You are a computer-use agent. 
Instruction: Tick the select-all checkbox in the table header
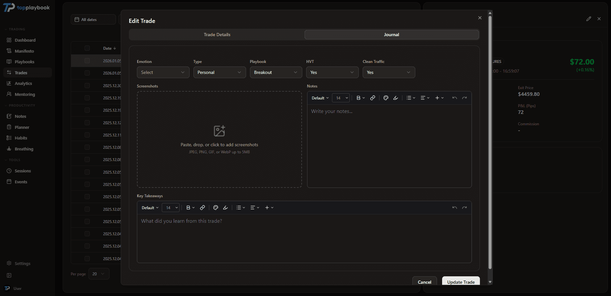pyautogui.click(x=87, y=48)
